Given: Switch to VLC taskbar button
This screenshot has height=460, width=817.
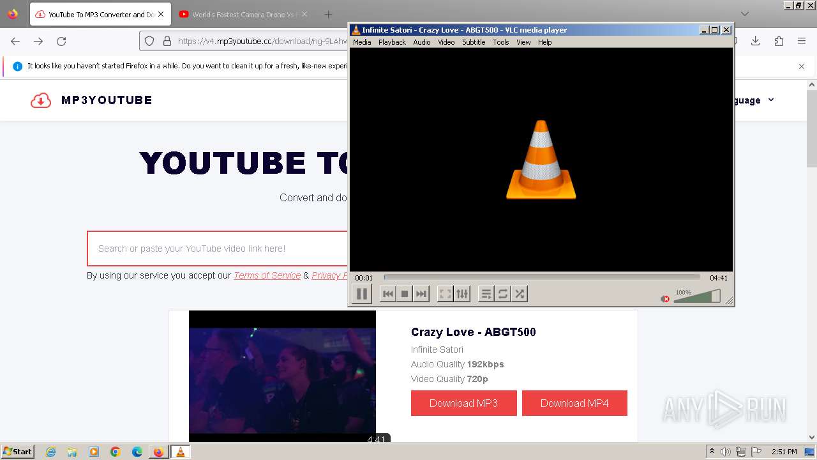Looking at the screenshot, I should [180, 452].
